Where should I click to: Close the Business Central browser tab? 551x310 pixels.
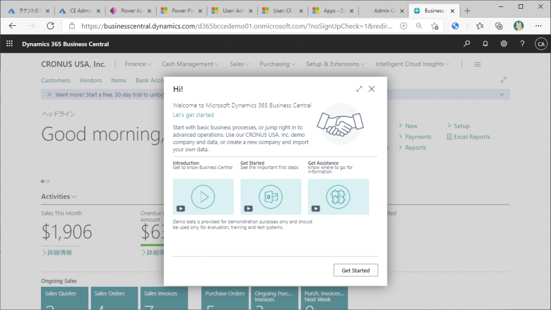(453, 11)
